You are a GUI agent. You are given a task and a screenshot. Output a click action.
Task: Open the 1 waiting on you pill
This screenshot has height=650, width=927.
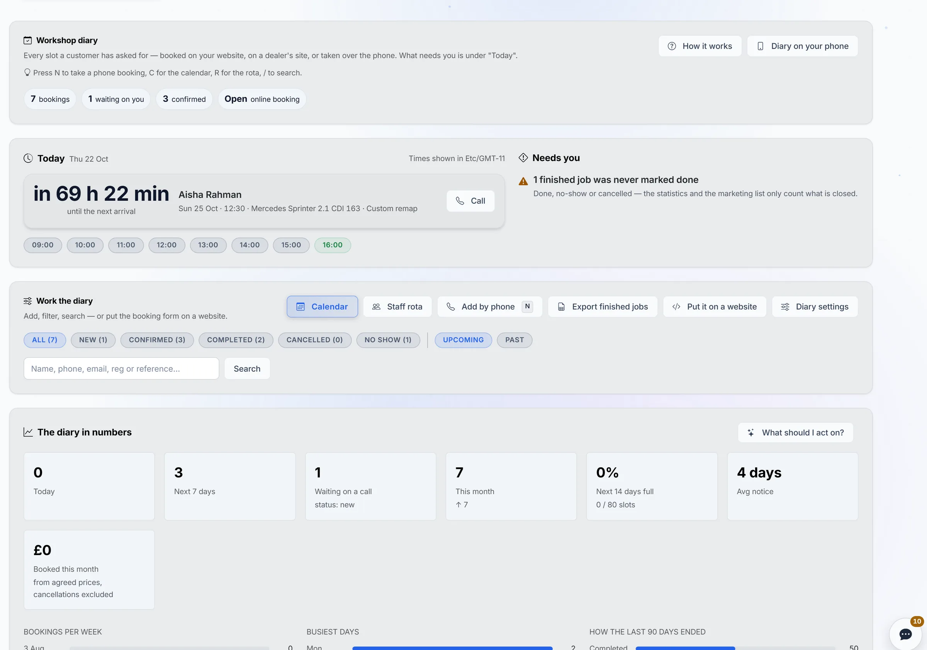click(116, 99)
